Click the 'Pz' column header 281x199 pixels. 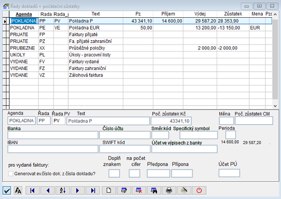[138, 14]
